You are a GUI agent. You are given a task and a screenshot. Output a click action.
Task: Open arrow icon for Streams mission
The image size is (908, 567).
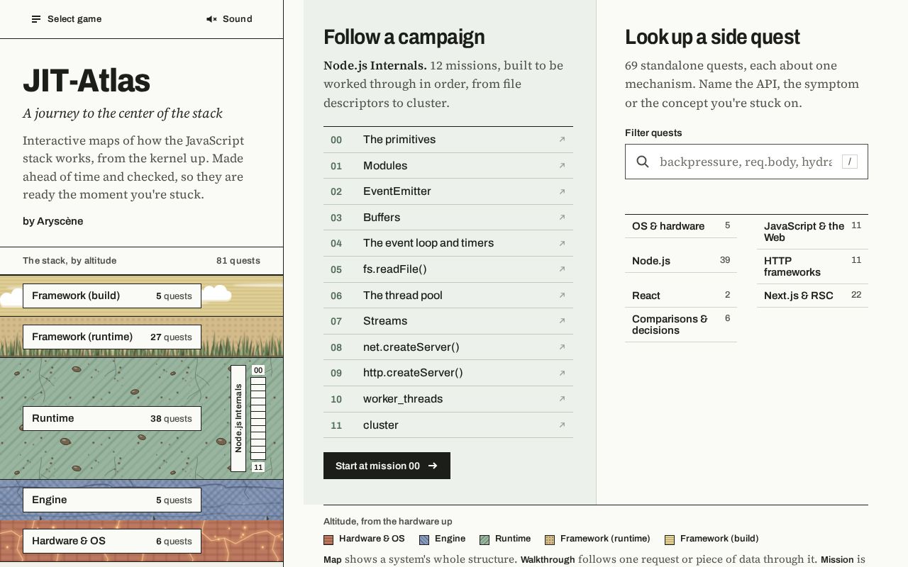[x=562, y=321]
